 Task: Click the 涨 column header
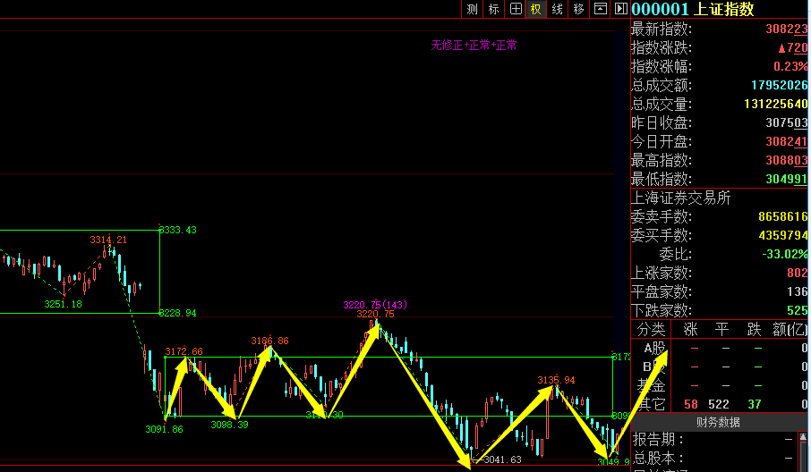tap(690, 329)
